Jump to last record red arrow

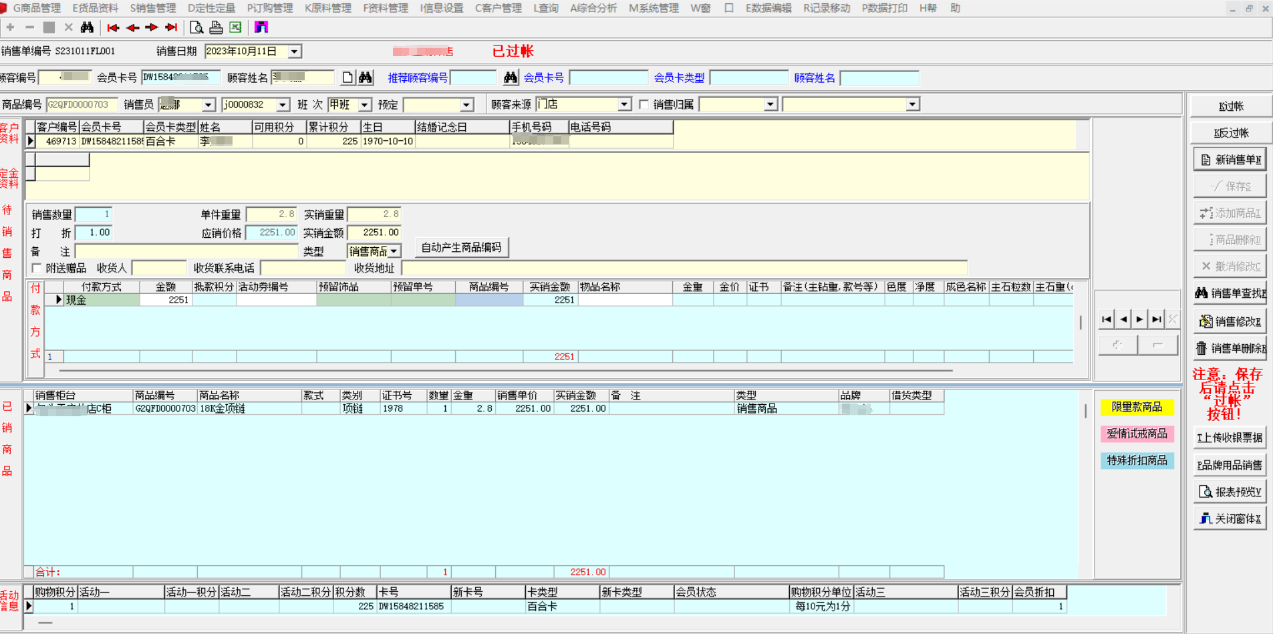171,27
